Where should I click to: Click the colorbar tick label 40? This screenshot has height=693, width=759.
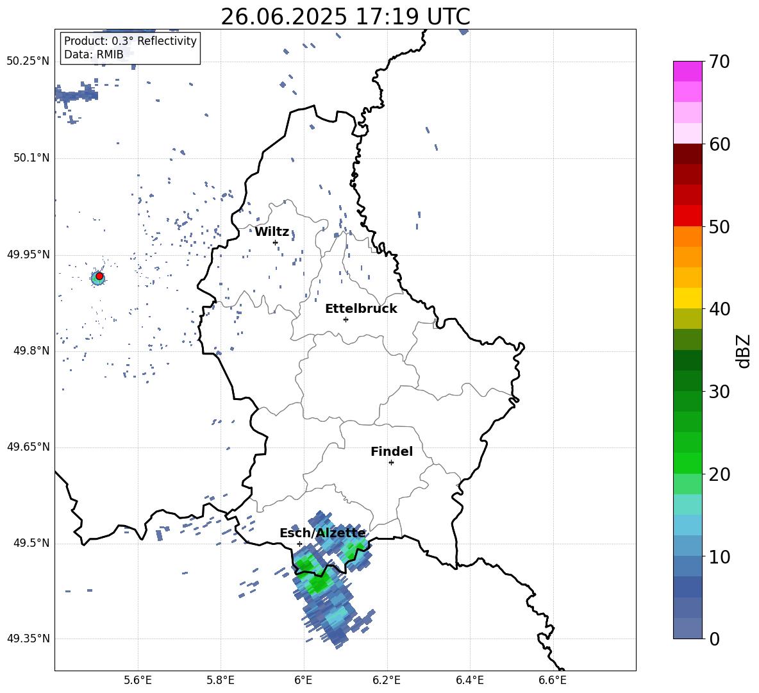point(720,309)
